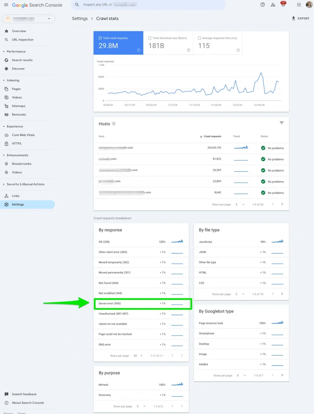Open the users and permissions icon
This screenshot has width=314, height=414.
273,5
